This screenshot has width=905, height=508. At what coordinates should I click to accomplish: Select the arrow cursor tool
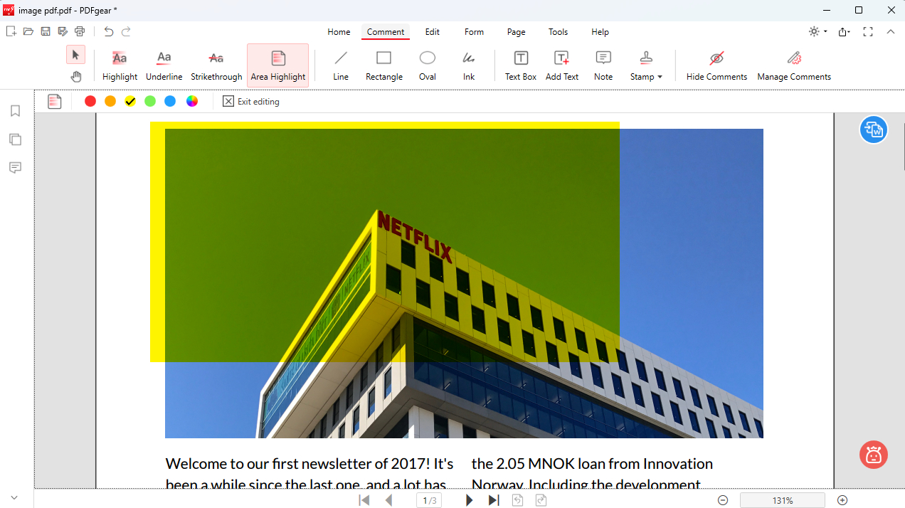click(x=75, y=55)
